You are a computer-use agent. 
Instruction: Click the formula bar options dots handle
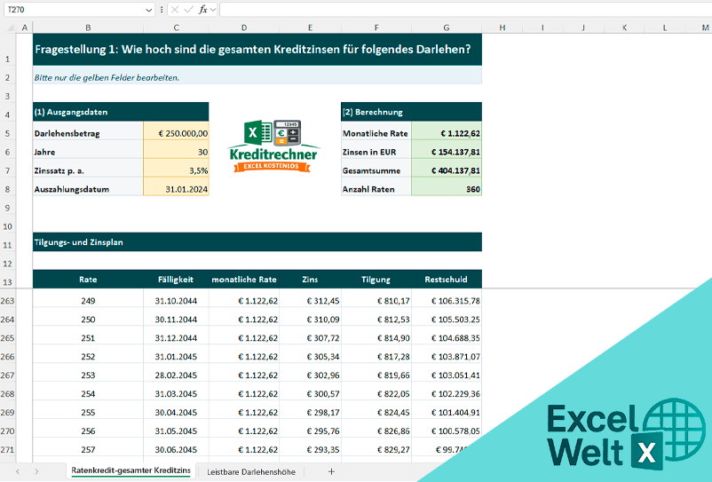pyautogui.click(x=162, y=10)
